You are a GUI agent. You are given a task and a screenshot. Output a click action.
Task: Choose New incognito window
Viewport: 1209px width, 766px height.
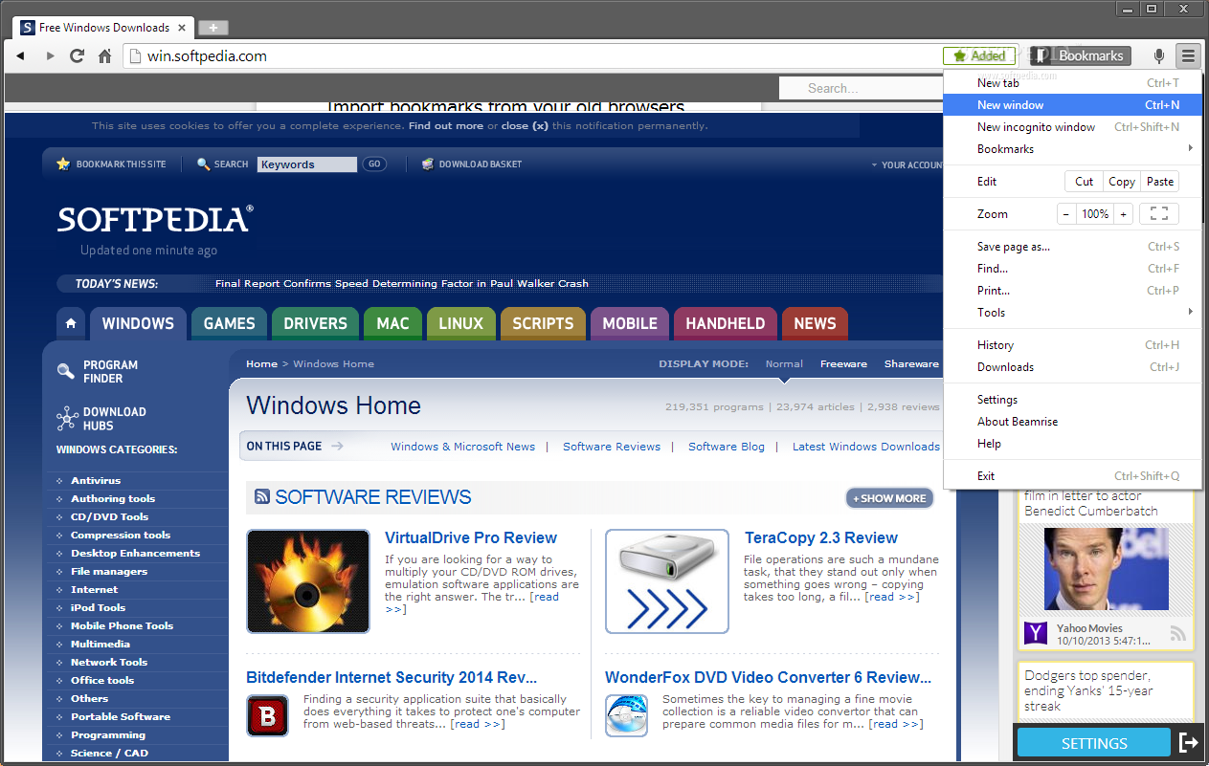click(1072, 127)
